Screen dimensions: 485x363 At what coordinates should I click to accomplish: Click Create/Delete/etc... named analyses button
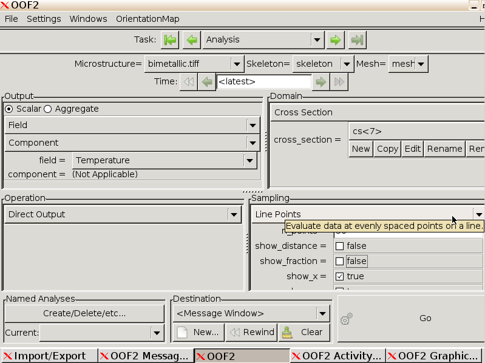[84, 313]
